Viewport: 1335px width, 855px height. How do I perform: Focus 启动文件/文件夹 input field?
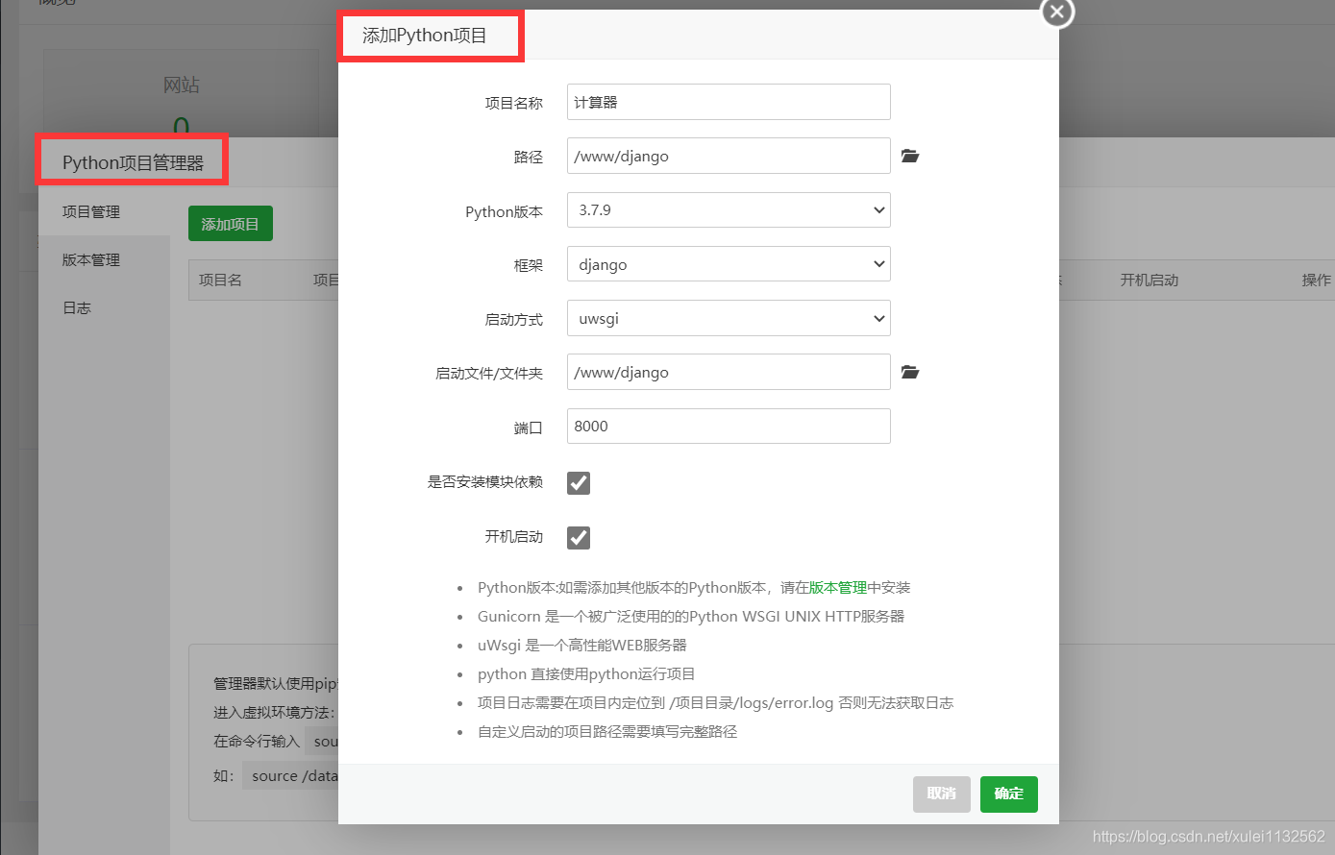tap(729, 372)
